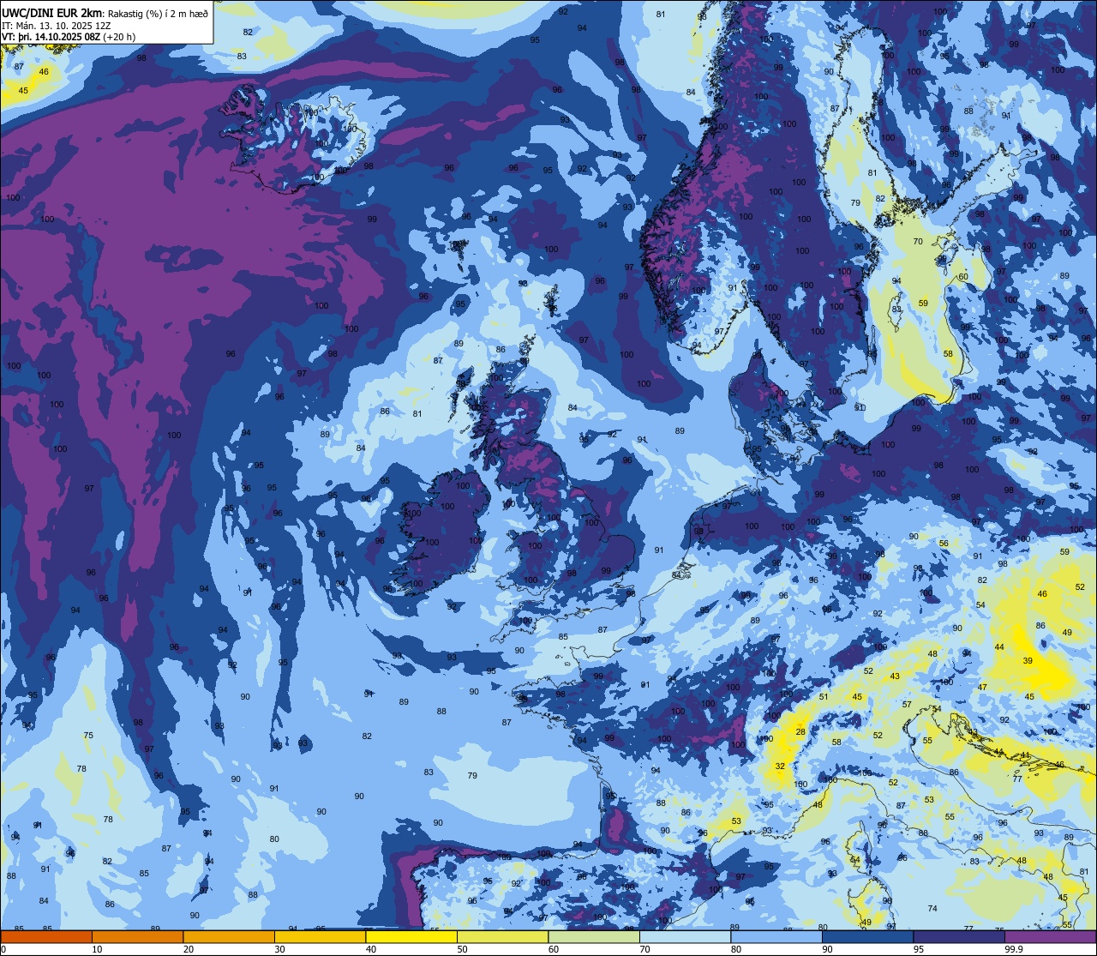The height and width of the screenshot is (956, 1097).
Task: Click the yellow-green 60–70 legend swatch
Action: 594,937
